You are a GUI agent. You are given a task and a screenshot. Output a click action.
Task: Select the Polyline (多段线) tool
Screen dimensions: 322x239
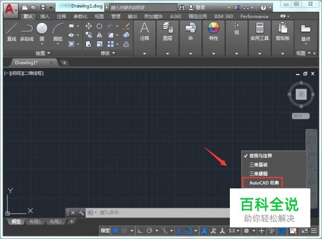(x=27, y=32)
